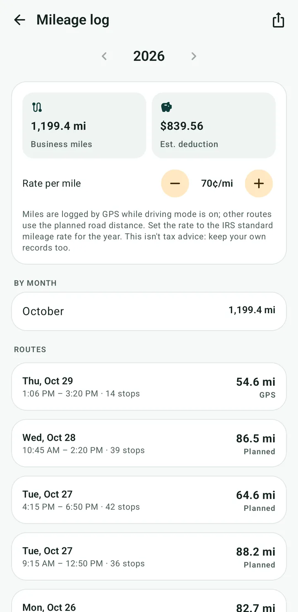
Task: Switch to previous year with left chevron
Action: [104, 56]
